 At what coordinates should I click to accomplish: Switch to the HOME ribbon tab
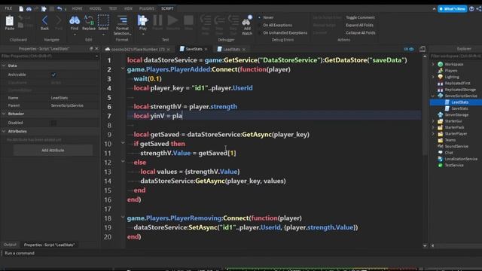77,8
